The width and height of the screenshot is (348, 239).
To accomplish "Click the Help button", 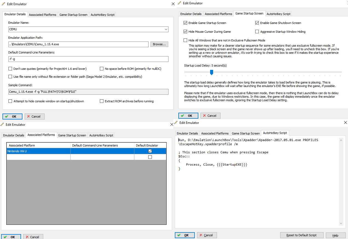I will [335, 235].
